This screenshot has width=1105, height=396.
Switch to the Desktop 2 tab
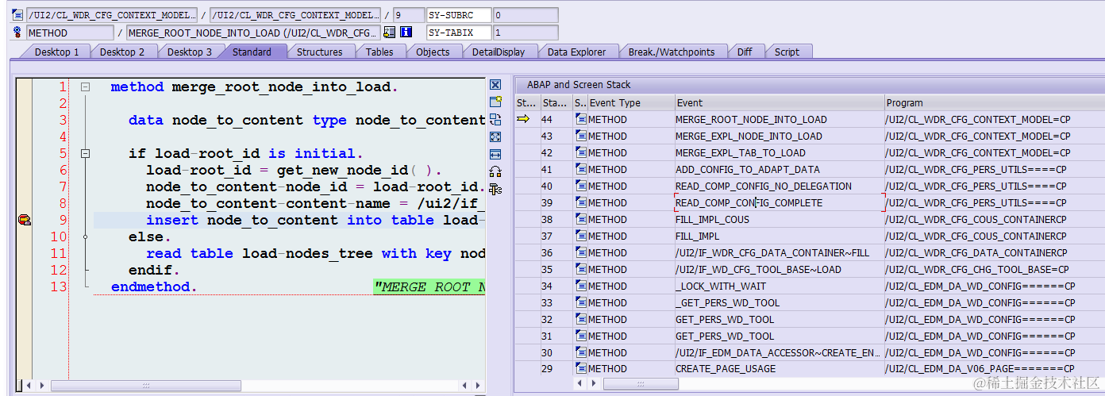(122, 52)
